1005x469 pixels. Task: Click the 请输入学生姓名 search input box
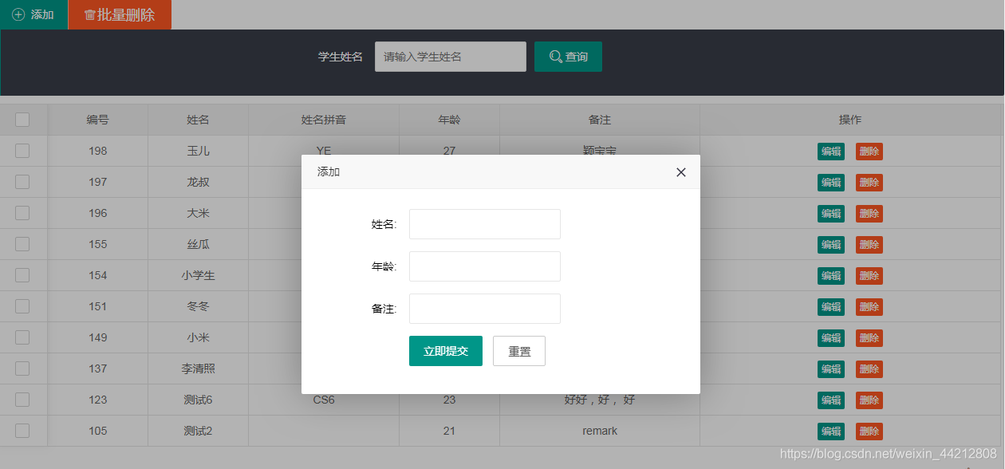pos(450,56)
